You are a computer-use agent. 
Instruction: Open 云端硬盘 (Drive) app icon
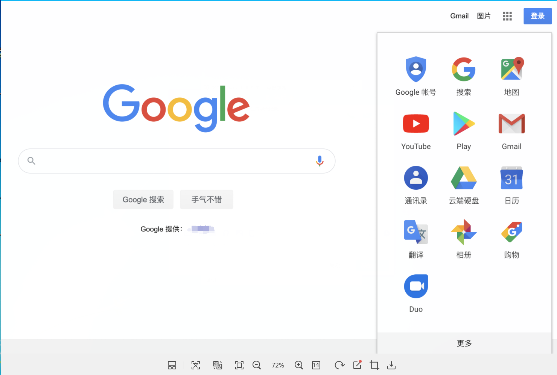point(464,185)
